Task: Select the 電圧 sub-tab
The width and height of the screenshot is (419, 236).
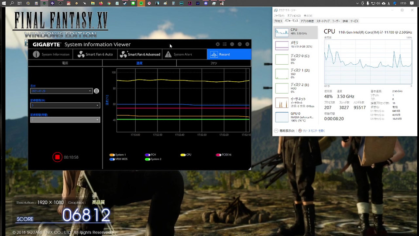Action: coord(65,63)
